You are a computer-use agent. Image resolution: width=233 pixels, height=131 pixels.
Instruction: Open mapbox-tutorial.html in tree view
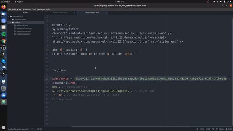[24, 31]
